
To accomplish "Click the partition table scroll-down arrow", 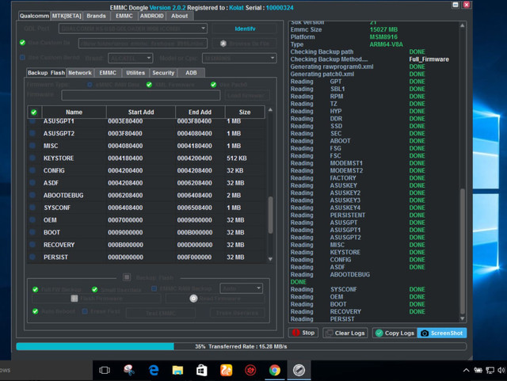I will 270,259.
